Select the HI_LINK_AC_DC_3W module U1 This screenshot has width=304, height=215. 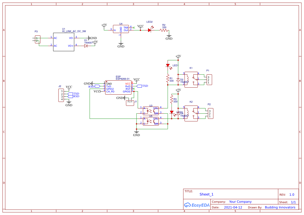tap(64, 42)
